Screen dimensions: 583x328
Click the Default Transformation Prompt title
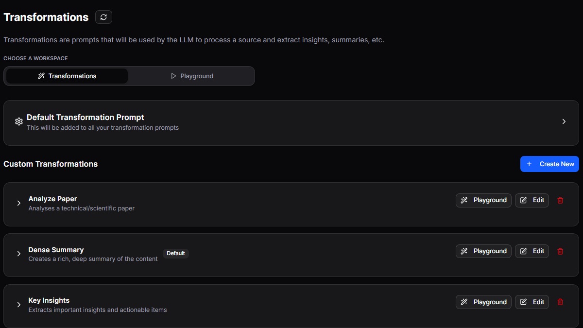click(x=86, y=117)
